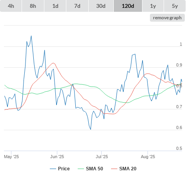Show the 5y price history

pyautogui.click(x=175, y=6)
